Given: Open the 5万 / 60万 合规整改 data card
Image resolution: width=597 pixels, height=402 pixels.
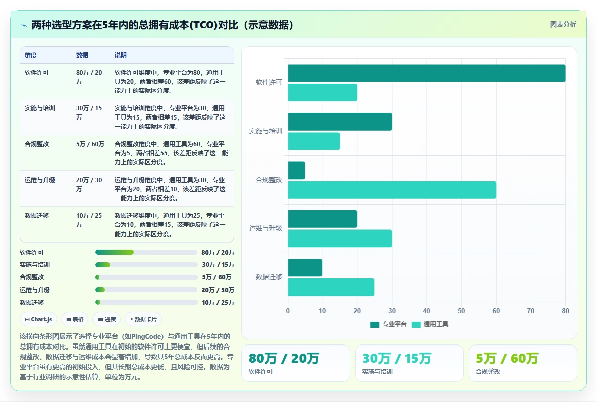Looking at the screenshot, I should 523,363.
